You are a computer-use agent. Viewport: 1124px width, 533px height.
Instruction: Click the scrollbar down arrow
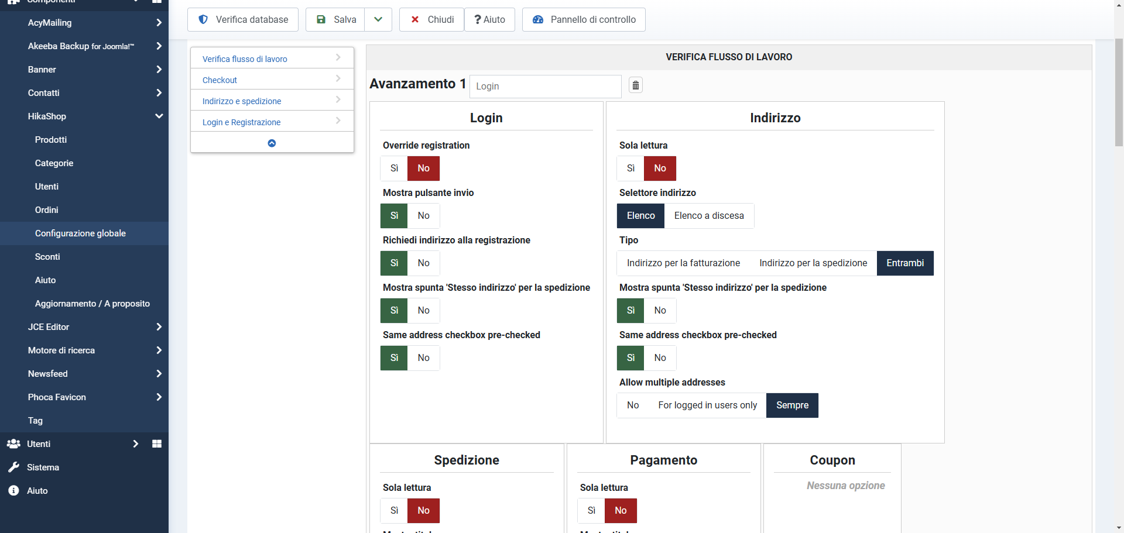1119,528
